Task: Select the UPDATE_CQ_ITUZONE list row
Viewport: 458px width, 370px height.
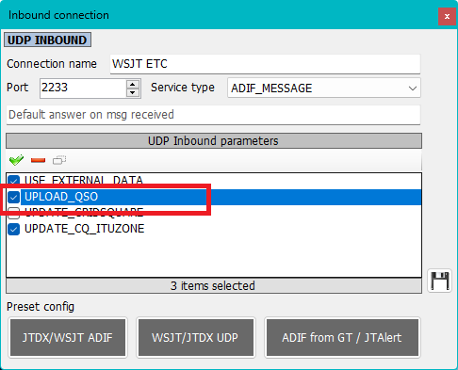Action: pyautogui.click(x=214, y=229)
